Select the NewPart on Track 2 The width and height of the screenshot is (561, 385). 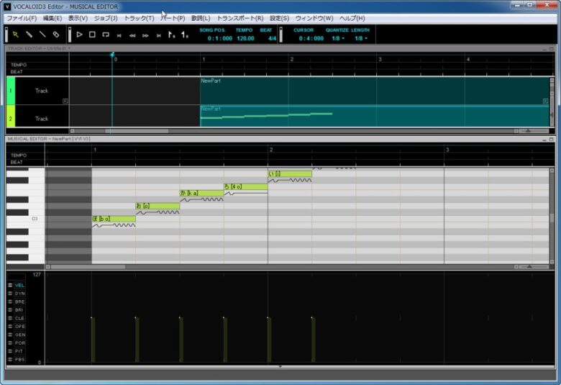pos(374,117)
